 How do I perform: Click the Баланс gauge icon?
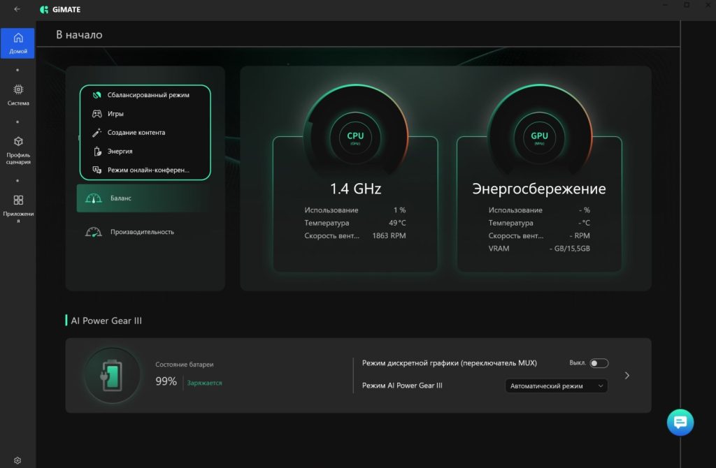click(94, 198)
